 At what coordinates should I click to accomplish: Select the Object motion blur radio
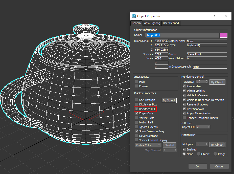[198, 154]
